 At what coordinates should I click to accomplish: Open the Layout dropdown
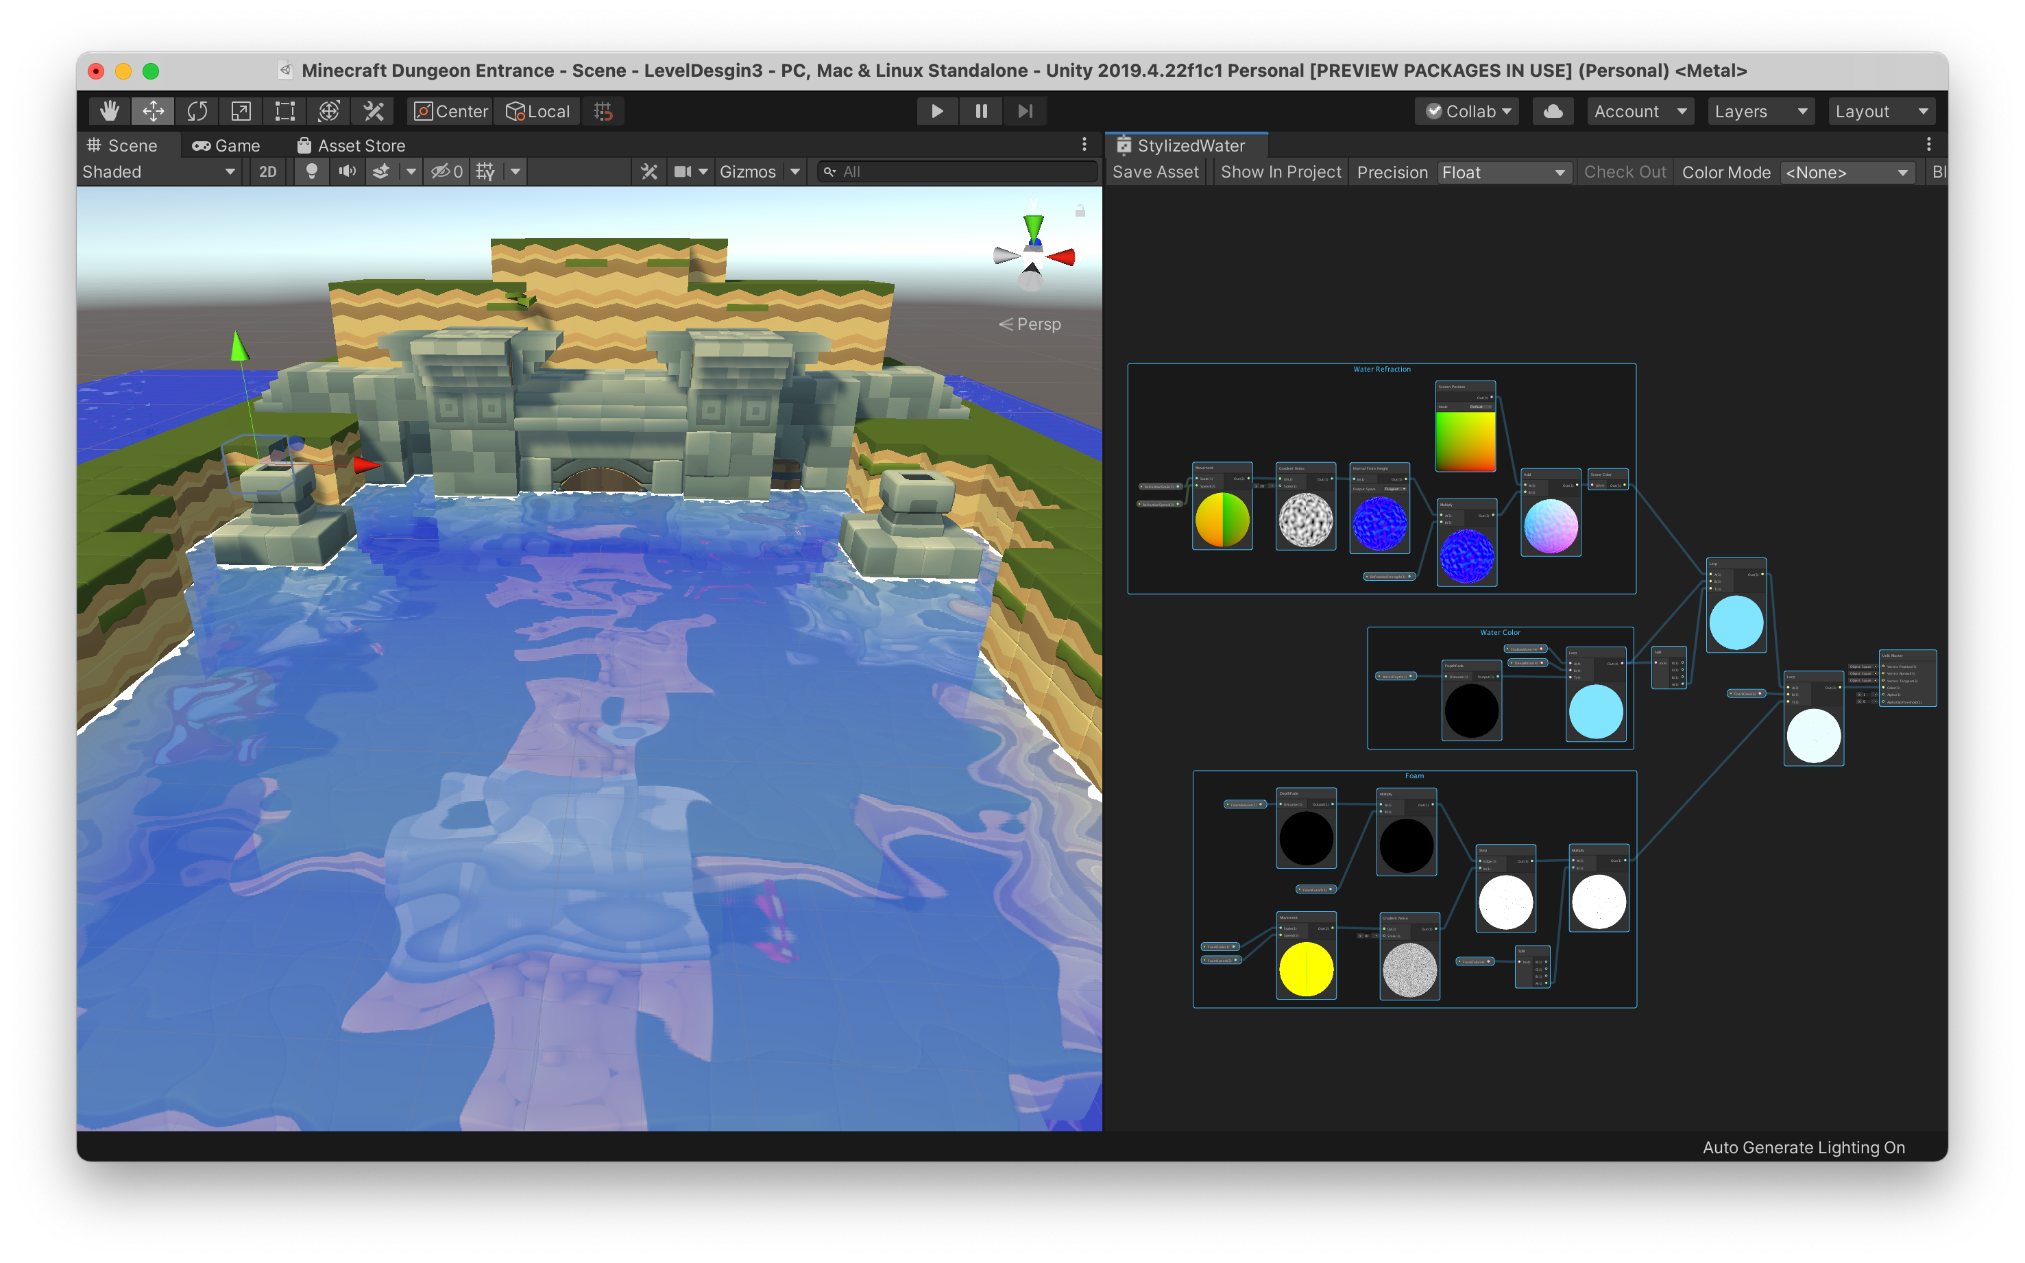[1882, 111]
